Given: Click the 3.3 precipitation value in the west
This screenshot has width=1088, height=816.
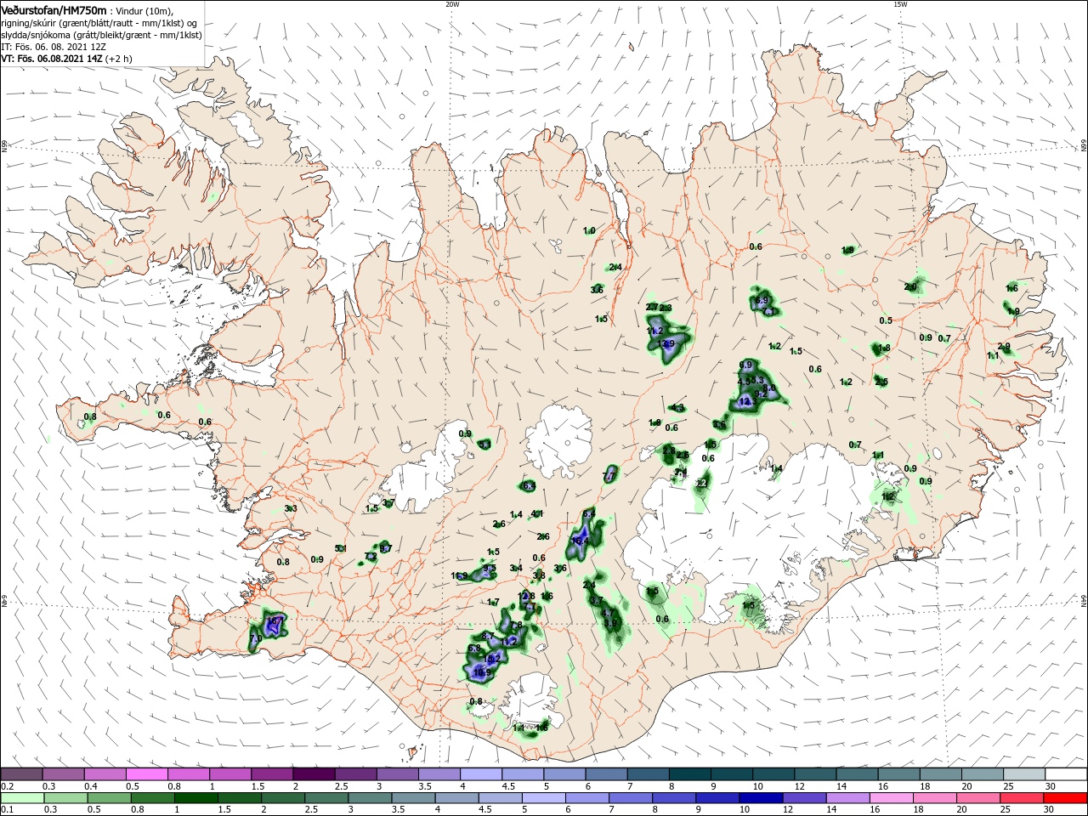Looking at the screenshot, I should click(290, 508).
